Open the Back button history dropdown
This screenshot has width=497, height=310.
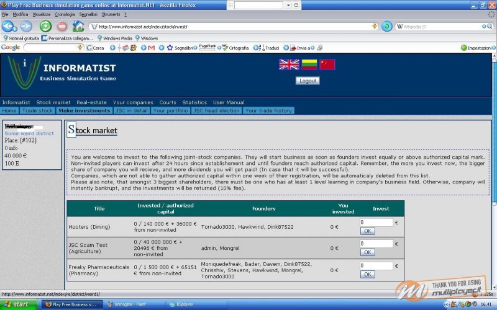click(x=15, y=29)
